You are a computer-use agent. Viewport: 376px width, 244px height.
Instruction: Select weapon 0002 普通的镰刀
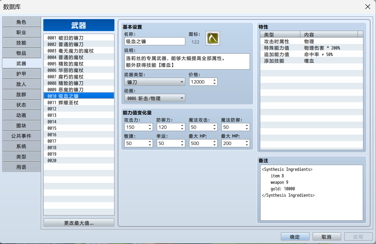(x=79, y=44)
